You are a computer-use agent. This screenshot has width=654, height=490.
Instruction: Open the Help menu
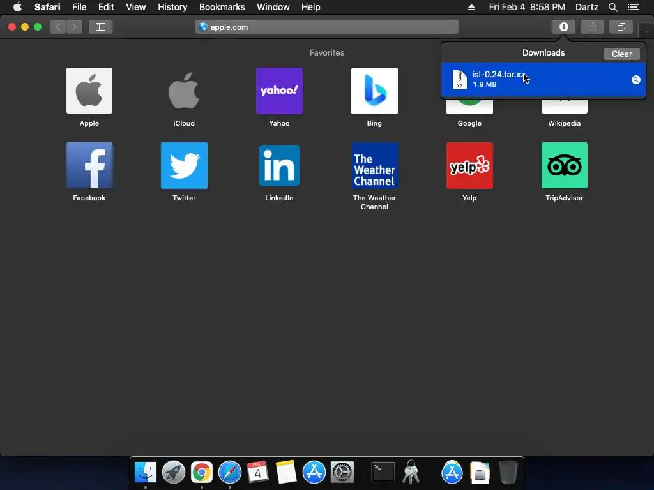(311, 7)
